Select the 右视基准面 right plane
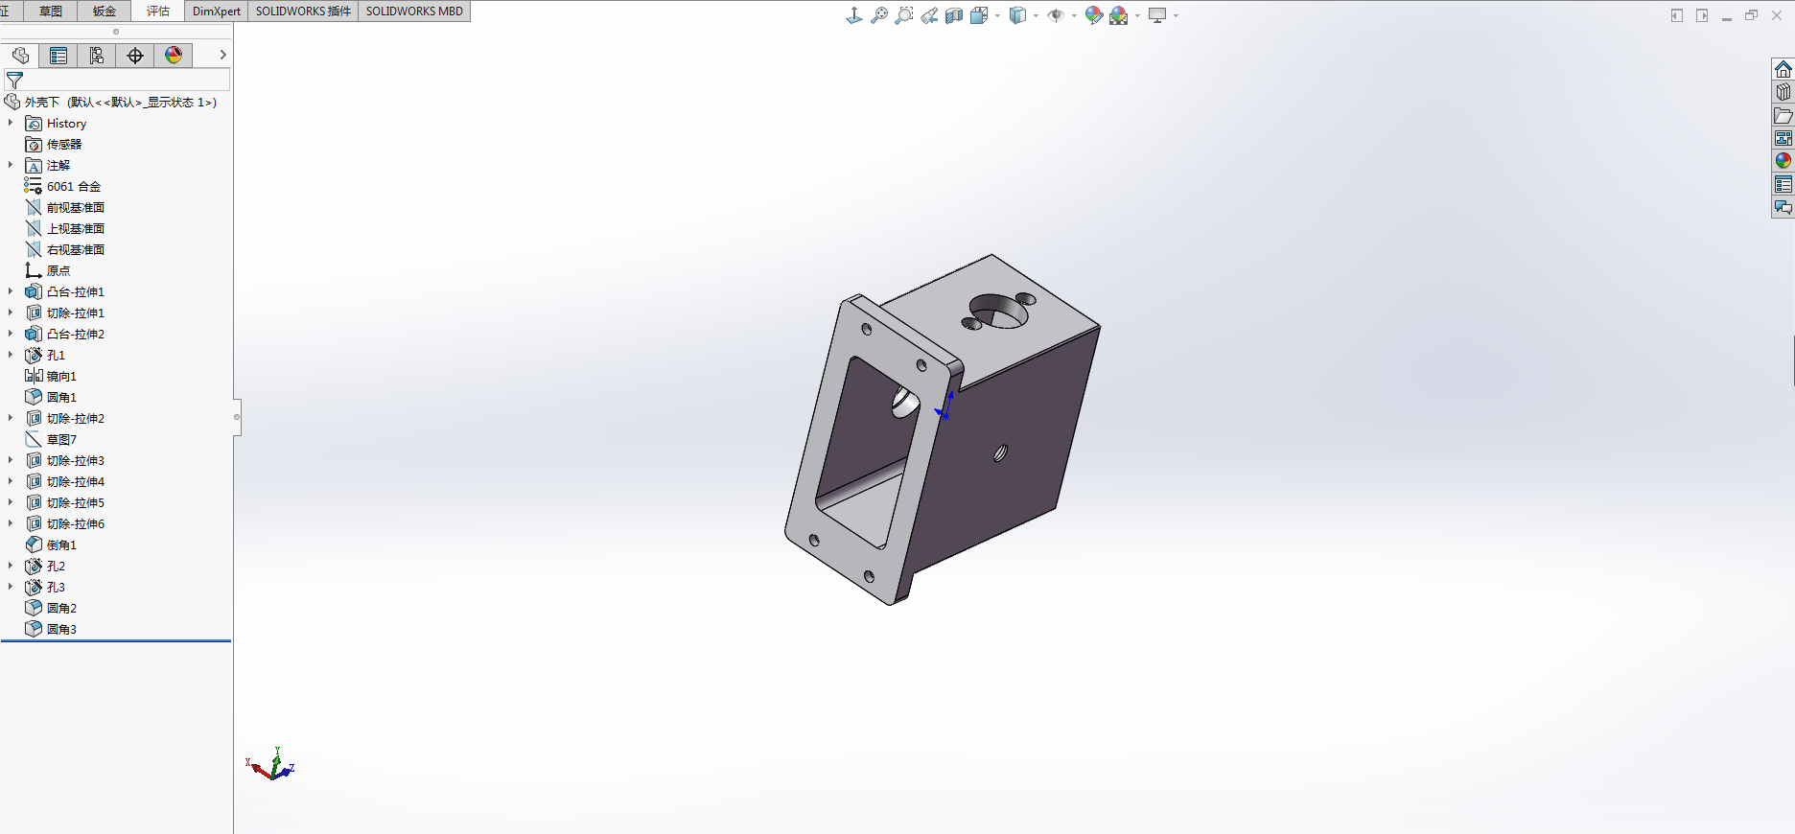Screen dimensions: 1795x834 pyautogui.click(x=65, y=250)
